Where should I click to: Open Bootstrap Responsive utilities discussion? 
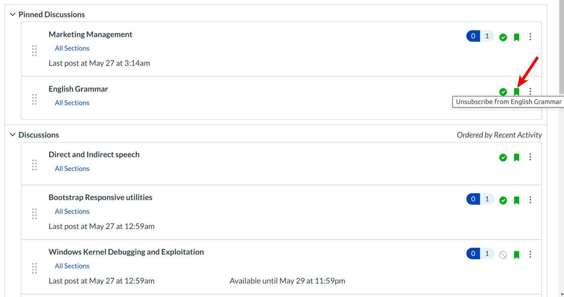click(x=100, y=197)
